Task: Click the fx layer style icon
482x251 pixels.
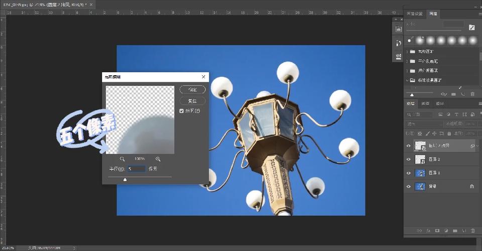Action: click(427, 231)
